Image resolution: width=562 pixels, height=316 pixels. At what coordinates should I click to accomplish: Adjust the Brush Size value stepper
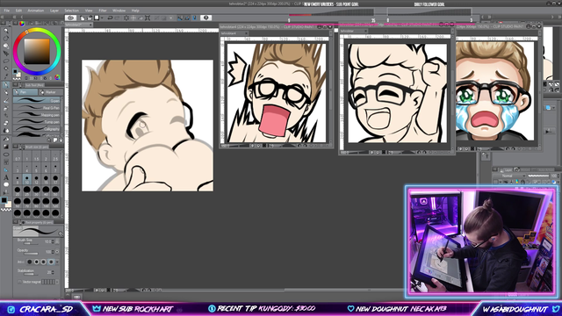click(x=53, y=242)
